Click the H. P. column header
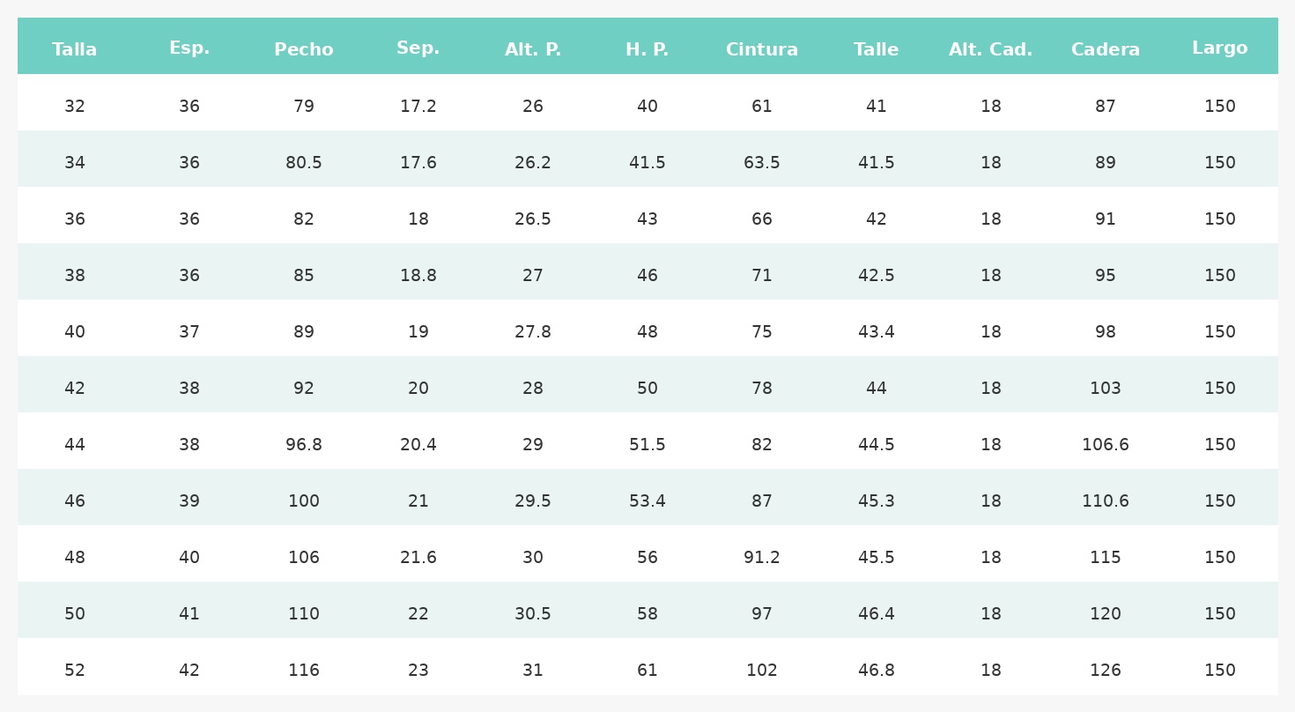This screenshot has height=712, width=1295. tap(647, 49)
